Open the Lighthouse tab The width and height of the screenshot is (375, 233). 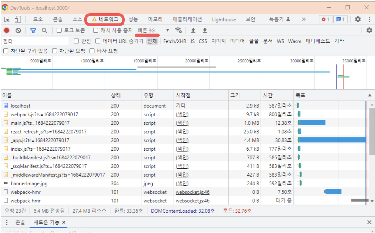(x=224, y=19)
